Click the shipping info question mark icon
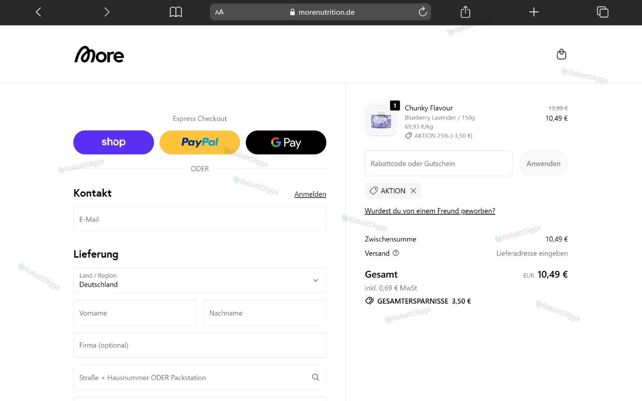642x401 pixels. pos(396,253)
